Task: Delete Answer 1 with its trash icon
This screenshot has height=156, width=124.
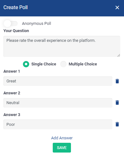Action: click(x=117, y=81)
